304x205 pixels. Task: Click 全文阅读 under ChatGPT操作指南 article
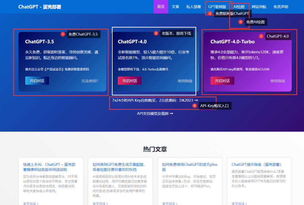tap(239, 204)
